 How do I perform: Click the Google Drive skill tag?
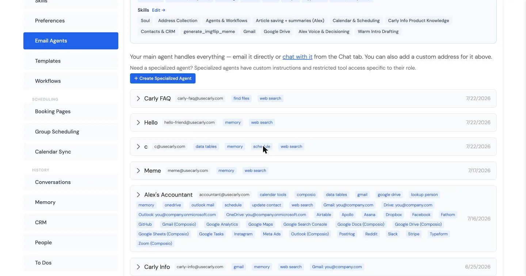point(277,32)
